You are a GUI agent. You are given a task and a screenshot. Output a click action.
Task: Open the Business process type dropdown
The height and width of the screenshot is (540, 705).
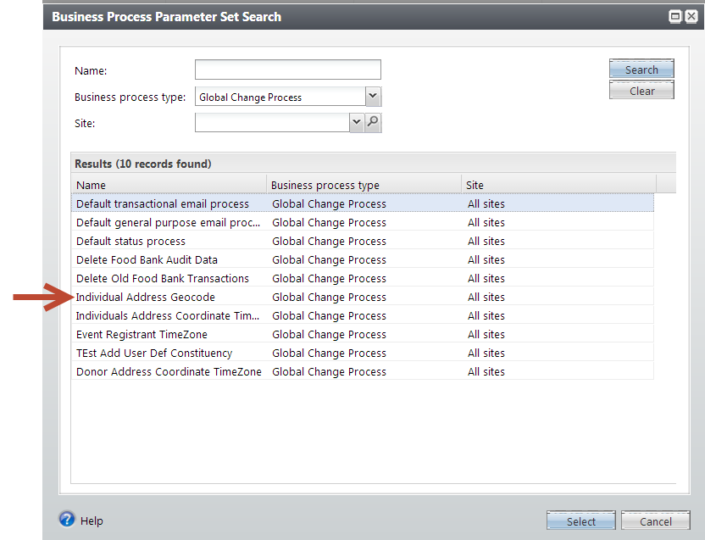pos(373,97)
